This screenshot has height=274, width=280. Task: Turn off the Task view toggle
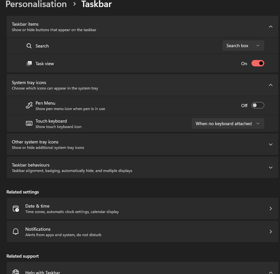tap(258, 64)
